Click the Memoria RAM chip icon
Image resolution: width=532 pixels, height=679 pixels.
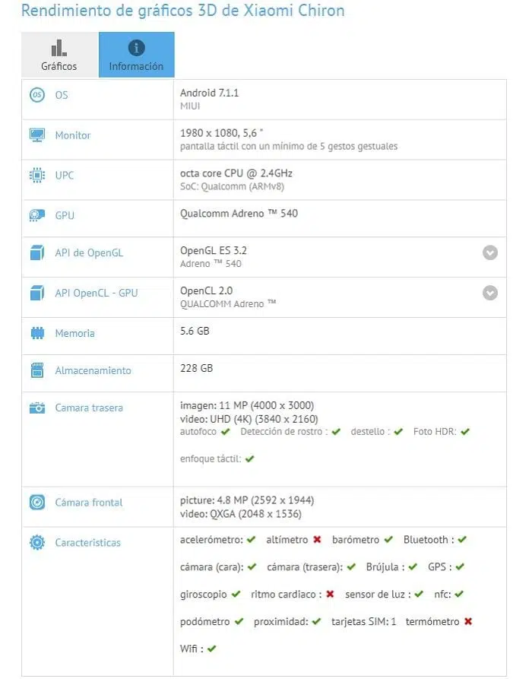(x=37, y=333)
